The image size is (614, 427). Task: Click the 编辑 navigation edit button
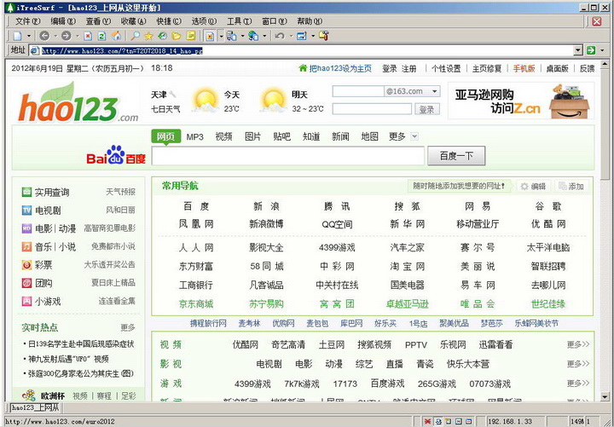(533, 187)
